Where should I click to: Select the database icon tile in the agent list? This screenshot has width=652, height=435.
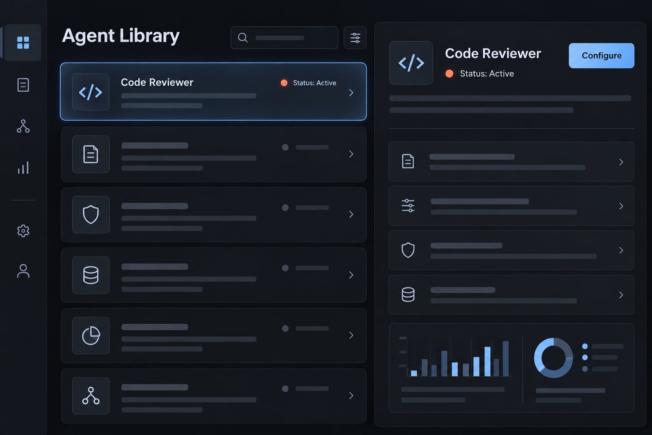coord(91,275)
